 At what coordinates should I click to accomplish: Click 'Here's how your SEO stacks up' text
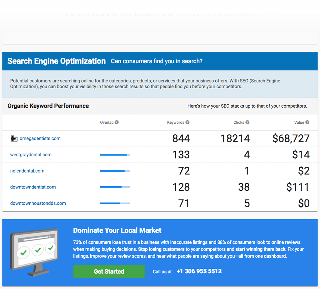[x=247, y=106]
